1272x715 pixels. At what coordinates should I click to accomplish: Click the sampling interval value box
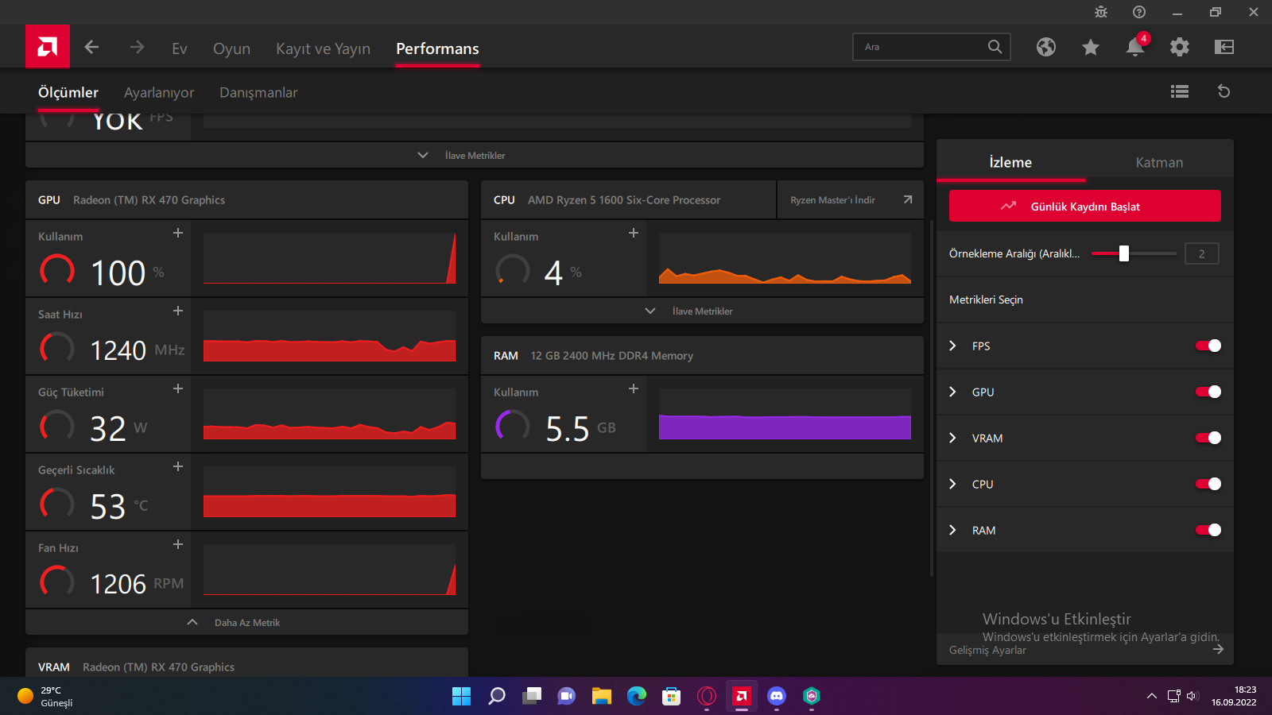click(x=1201, y=253)
